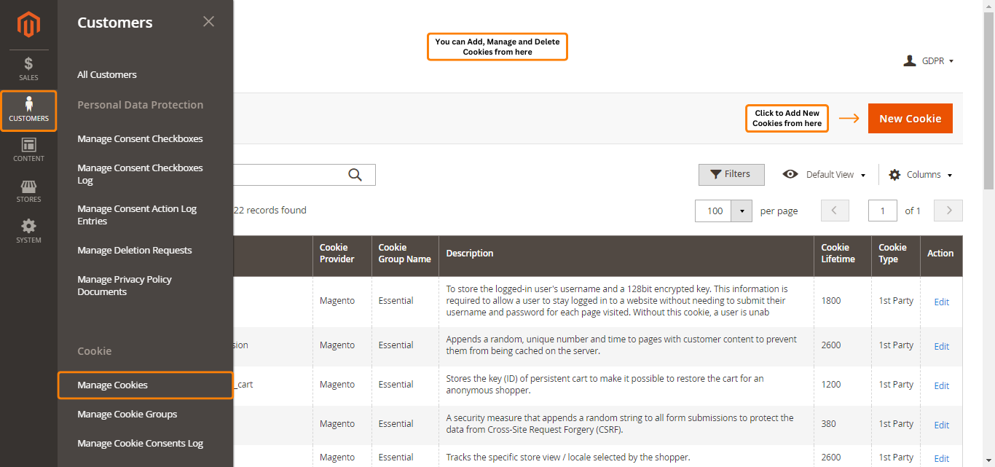Open Manage Cookie Consents Log
This screenshot has width=995, height=467.
[x=140, y=443]
